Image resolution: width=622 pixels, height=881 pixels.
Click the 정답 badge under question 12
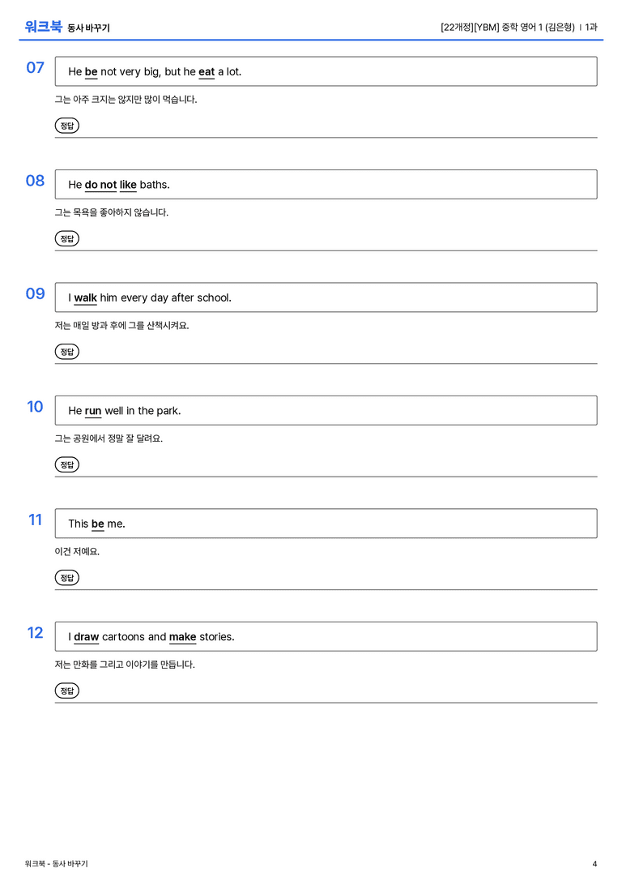pos(66,691)
